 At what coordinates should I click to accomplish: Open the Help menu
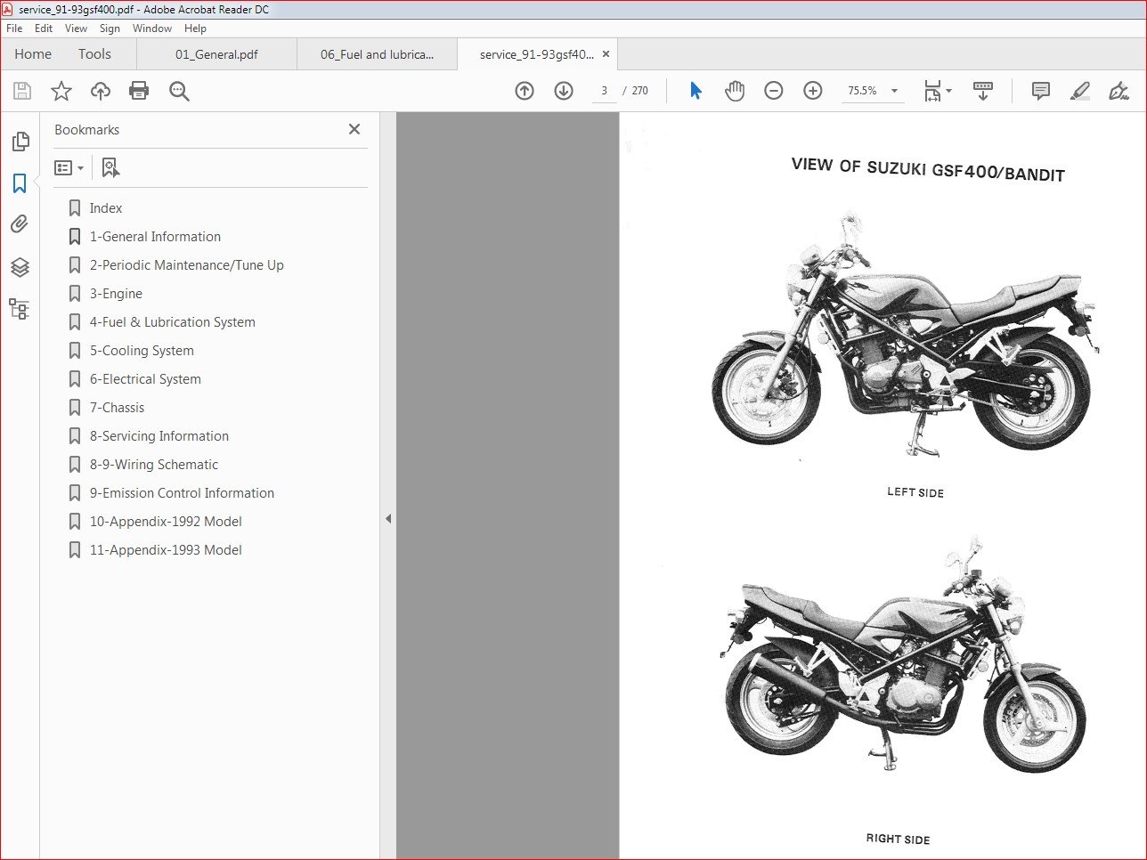[x=195, y=28]
